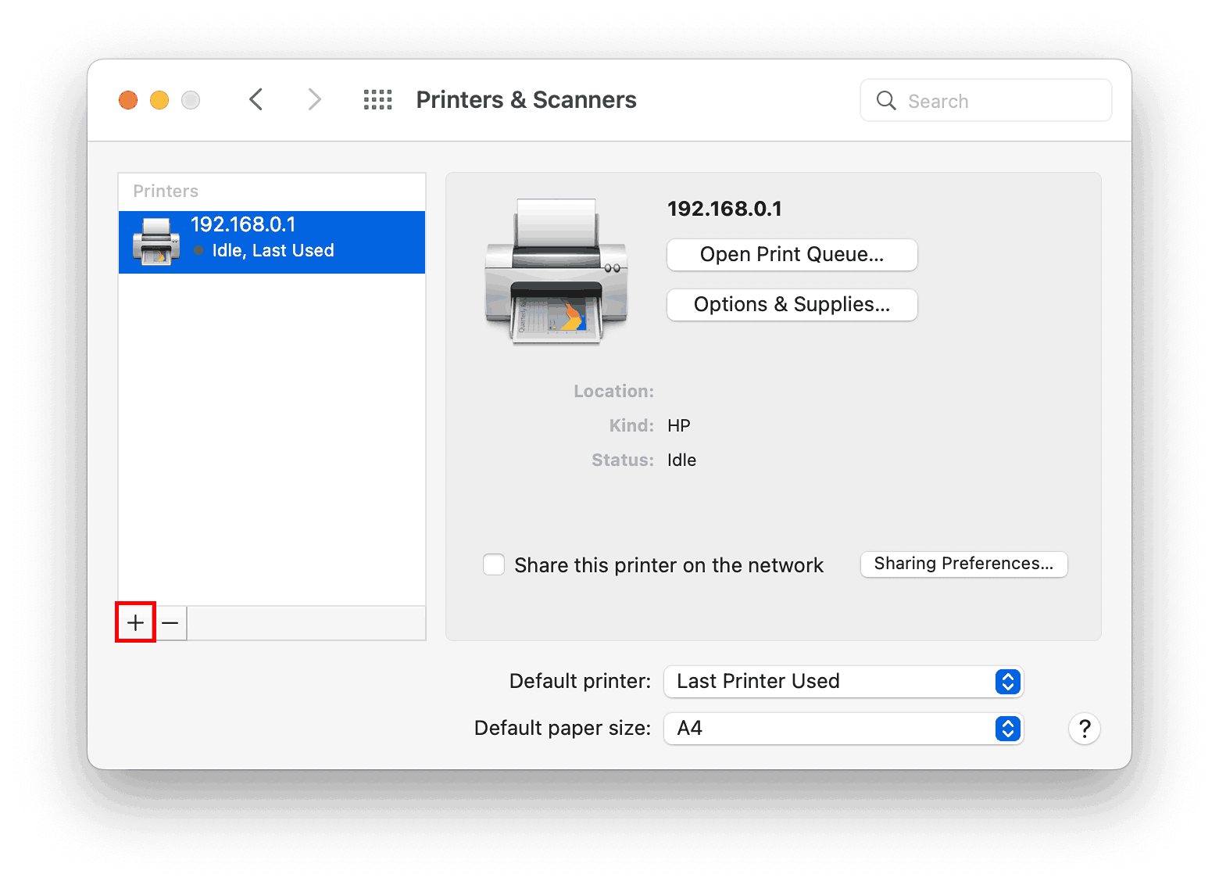Enable Share this printer on the network
The width and height of the screenshot is (1219, 885).
(x=494, y=564)
